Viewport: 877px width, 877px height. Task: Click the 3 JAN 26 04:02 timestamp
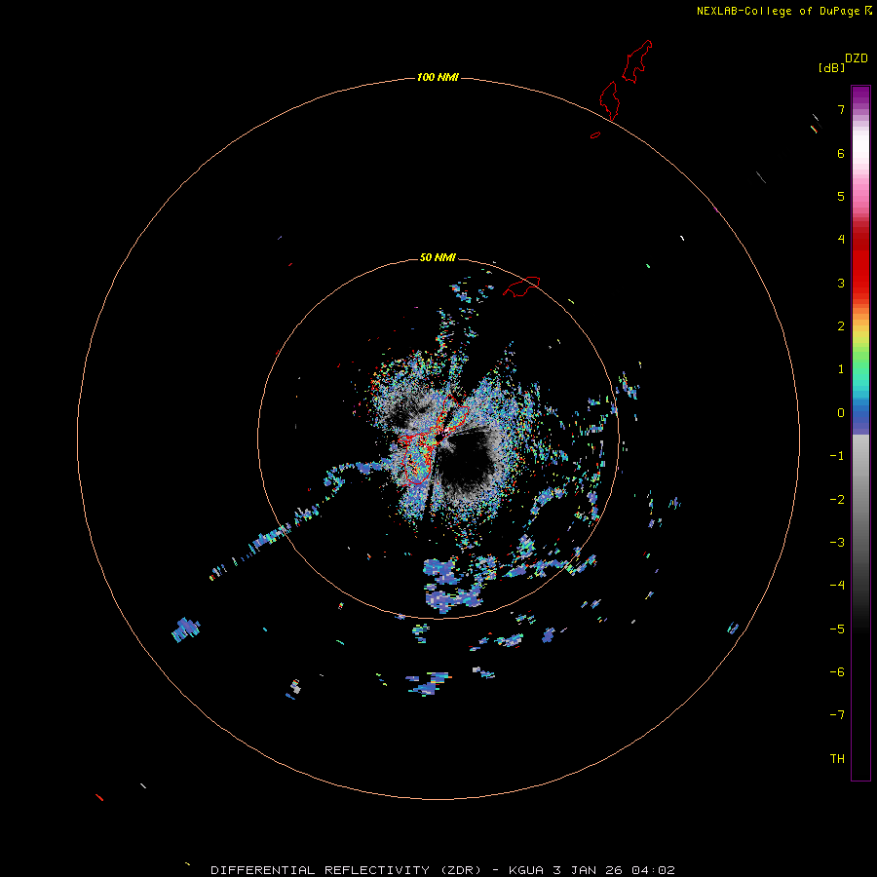pyautogui.click(x=614, y=870)
